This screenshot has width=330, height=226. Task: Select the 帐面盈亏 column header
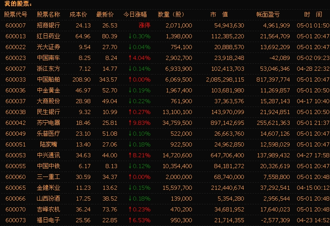click(268, 15)
